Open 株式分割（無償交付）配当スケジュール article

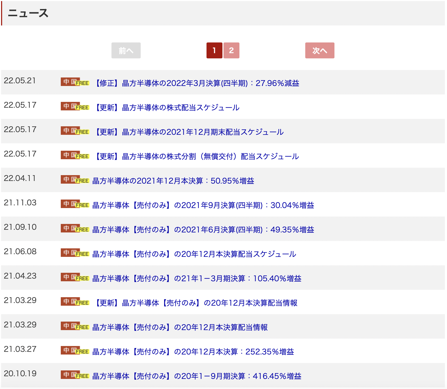[196, 157]
